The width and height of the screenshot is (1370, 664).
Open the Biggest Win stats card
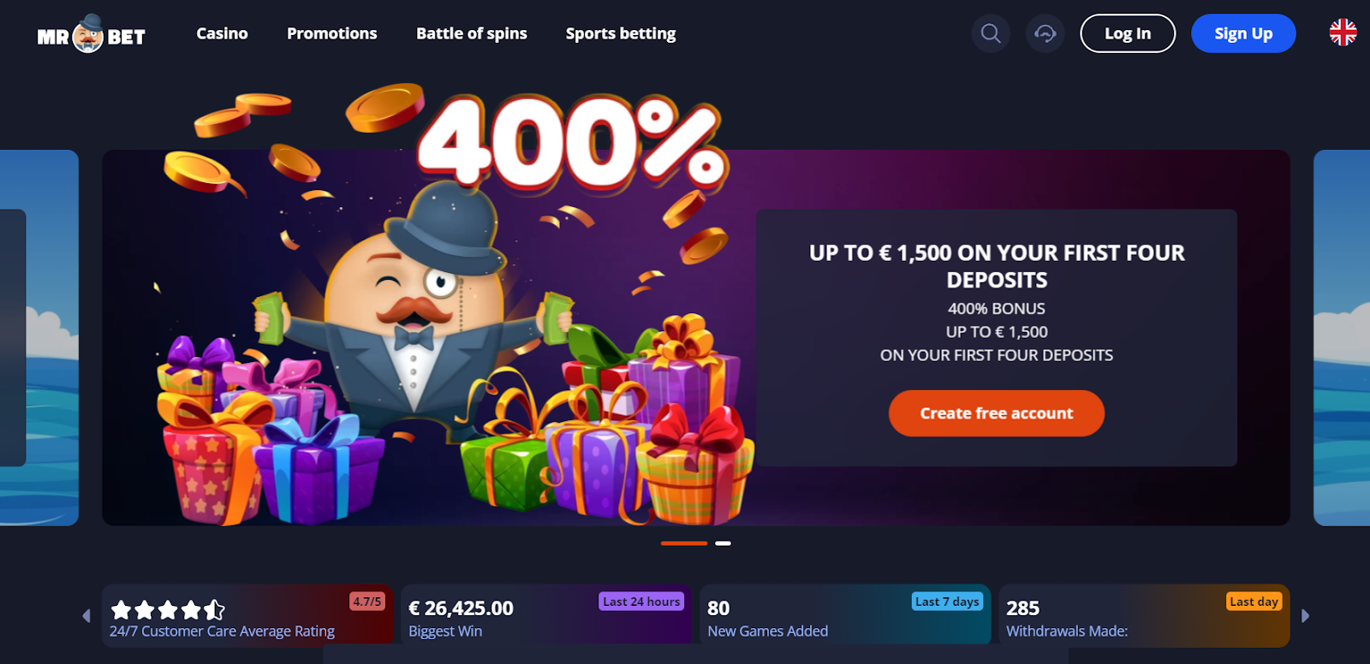545,615
